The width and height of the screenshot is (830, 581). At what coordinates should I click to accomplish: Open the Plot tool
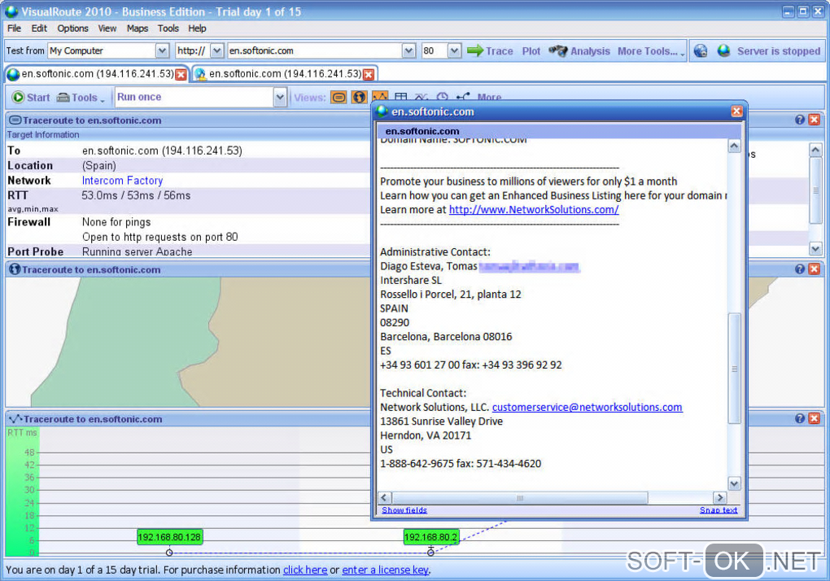[x=531, y=50]
